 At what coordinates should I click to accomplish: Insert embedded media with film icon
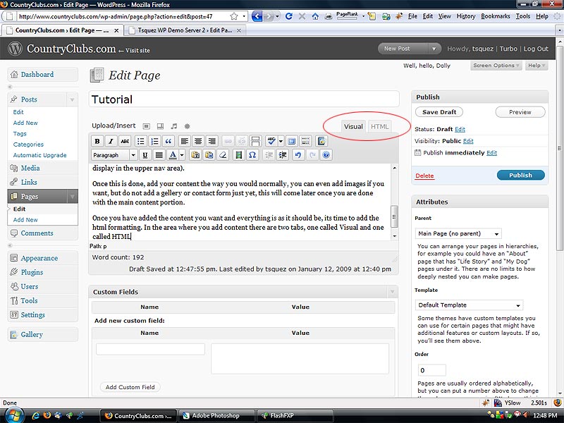click(238, 155)
